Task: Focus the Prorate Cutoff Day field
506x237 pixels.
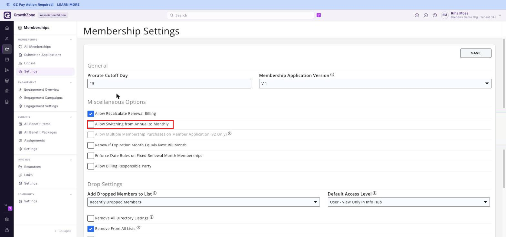Action: point(169,84)
